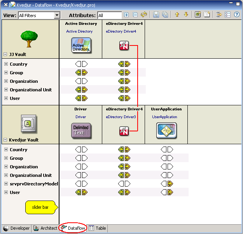Click the blue Driver link
Screen dimensions: 243x234
[81, 117]
